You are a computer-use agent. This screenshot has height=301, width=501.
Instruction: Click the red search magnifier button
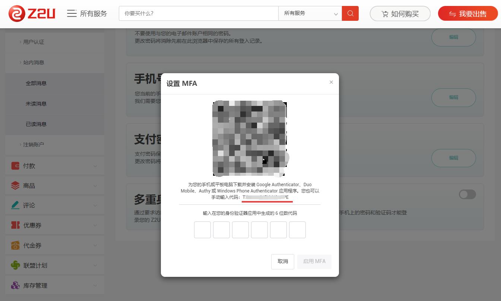[350, 13]
